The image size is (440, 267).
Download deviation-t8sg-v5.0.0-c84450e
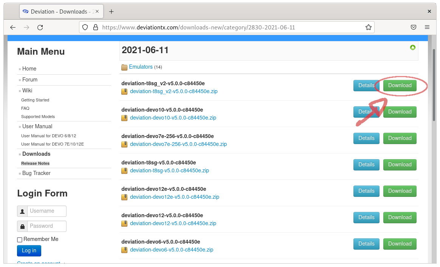tap(400, 164)
